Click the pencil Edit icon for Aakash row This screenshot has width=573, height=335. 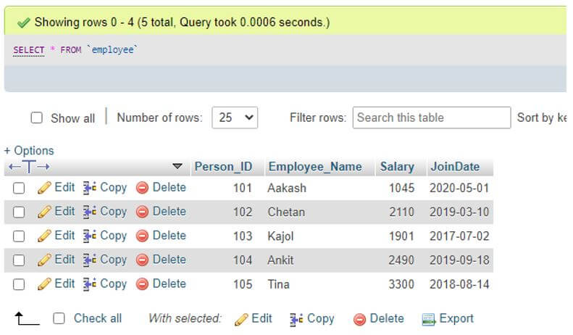point(44,188)
